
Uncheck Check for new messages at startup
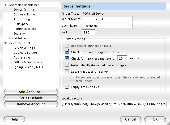(67, 52)
